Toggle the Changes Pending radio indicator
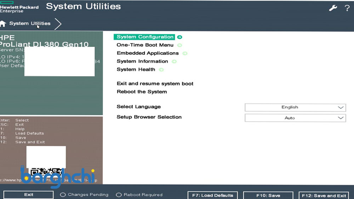Viewport: 354px width, 199px height. point(63,195)
